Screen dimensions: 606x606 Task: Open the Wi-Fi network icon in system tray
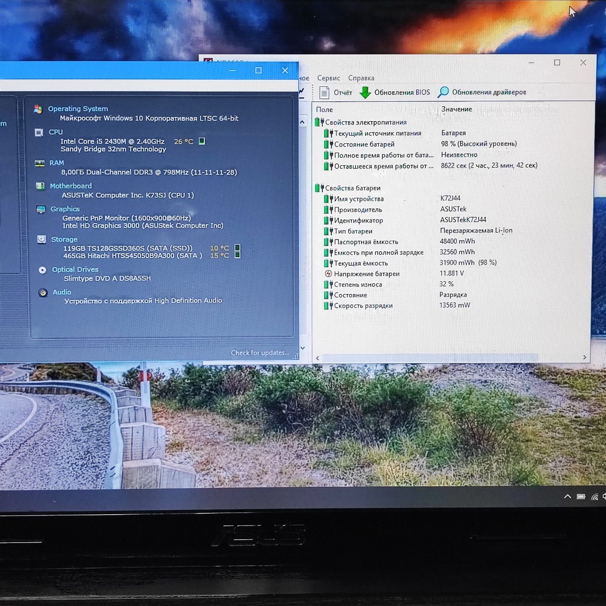tap(595, 497)
